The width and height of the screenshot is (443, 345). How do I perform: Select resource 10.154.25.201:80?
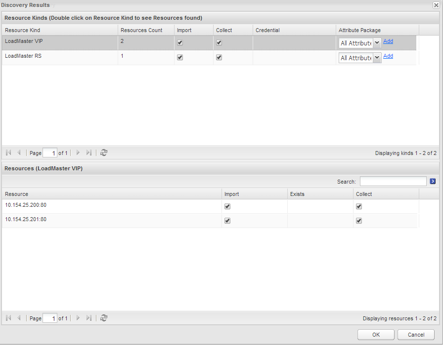[210, 221]
